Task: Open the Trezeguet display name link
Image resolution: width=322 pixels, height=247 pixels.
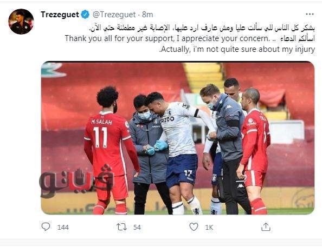Action: pyautogui.click(x=60, y=15)
